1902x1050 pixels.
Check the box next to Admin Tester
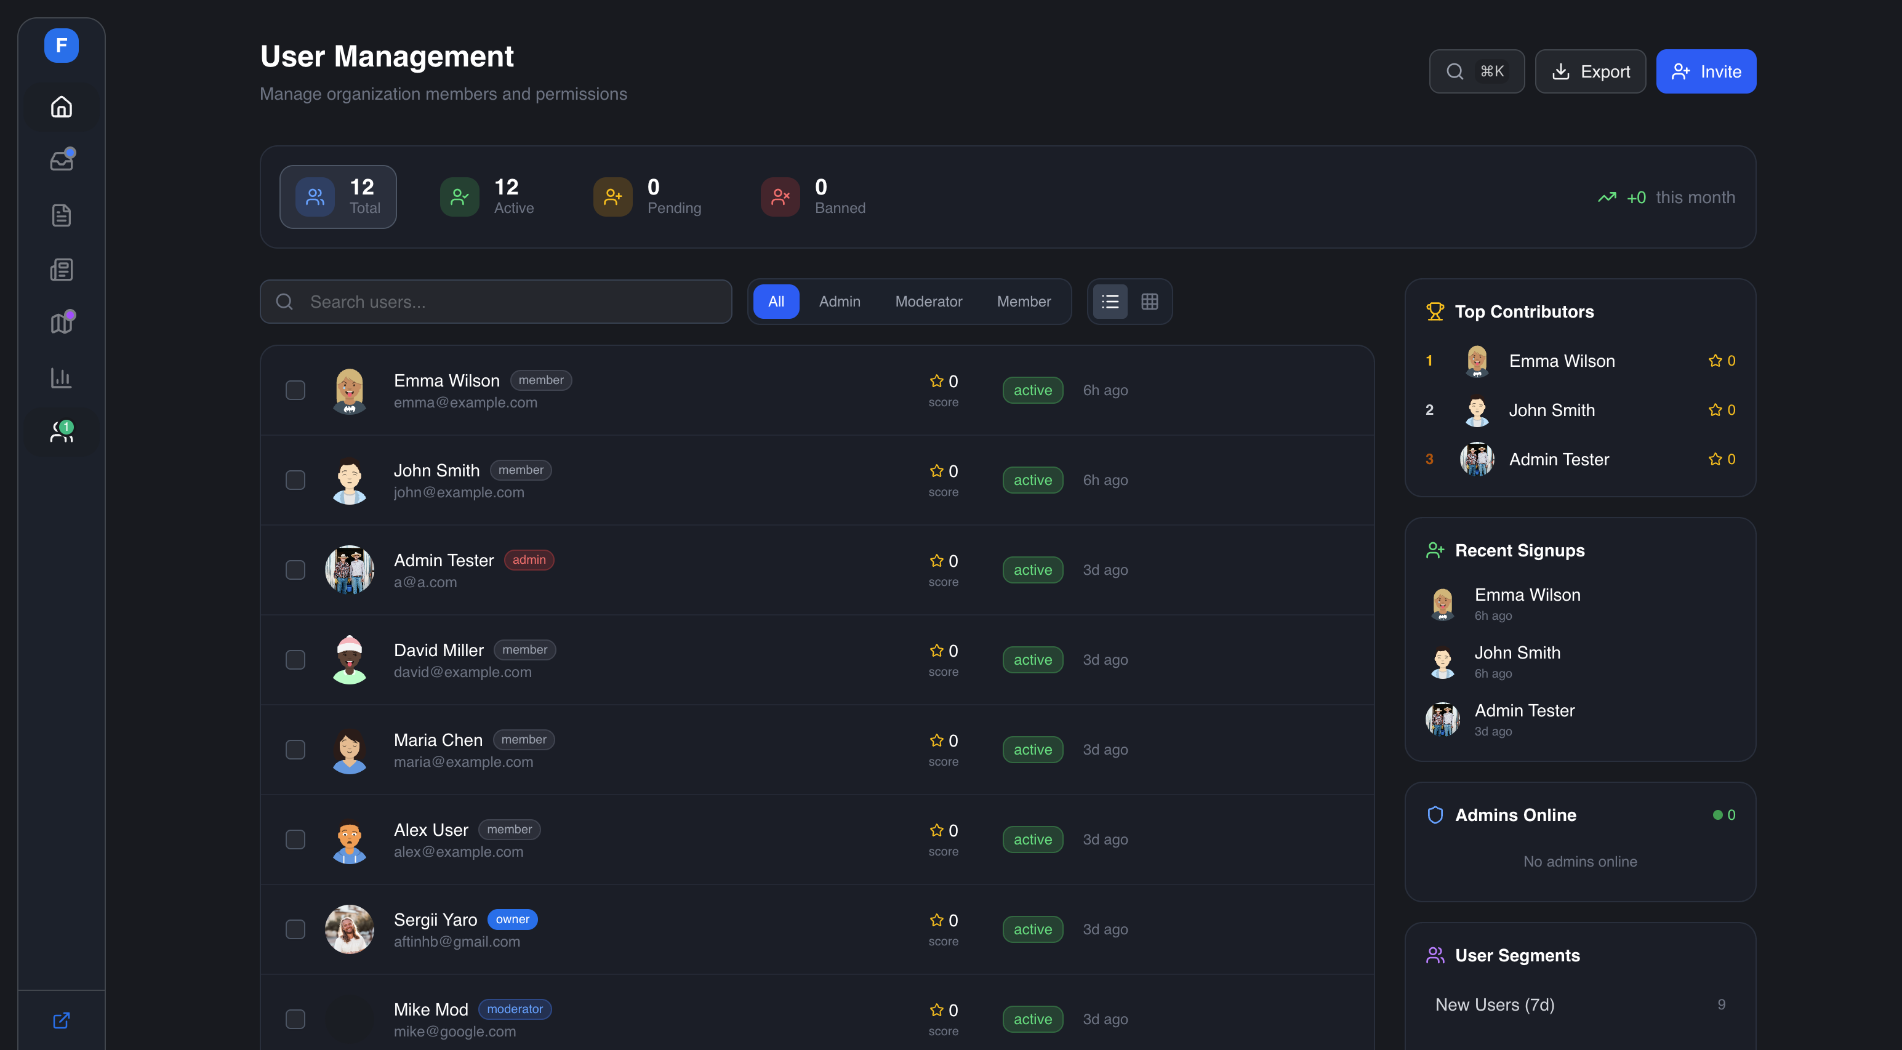pos(295,570)
